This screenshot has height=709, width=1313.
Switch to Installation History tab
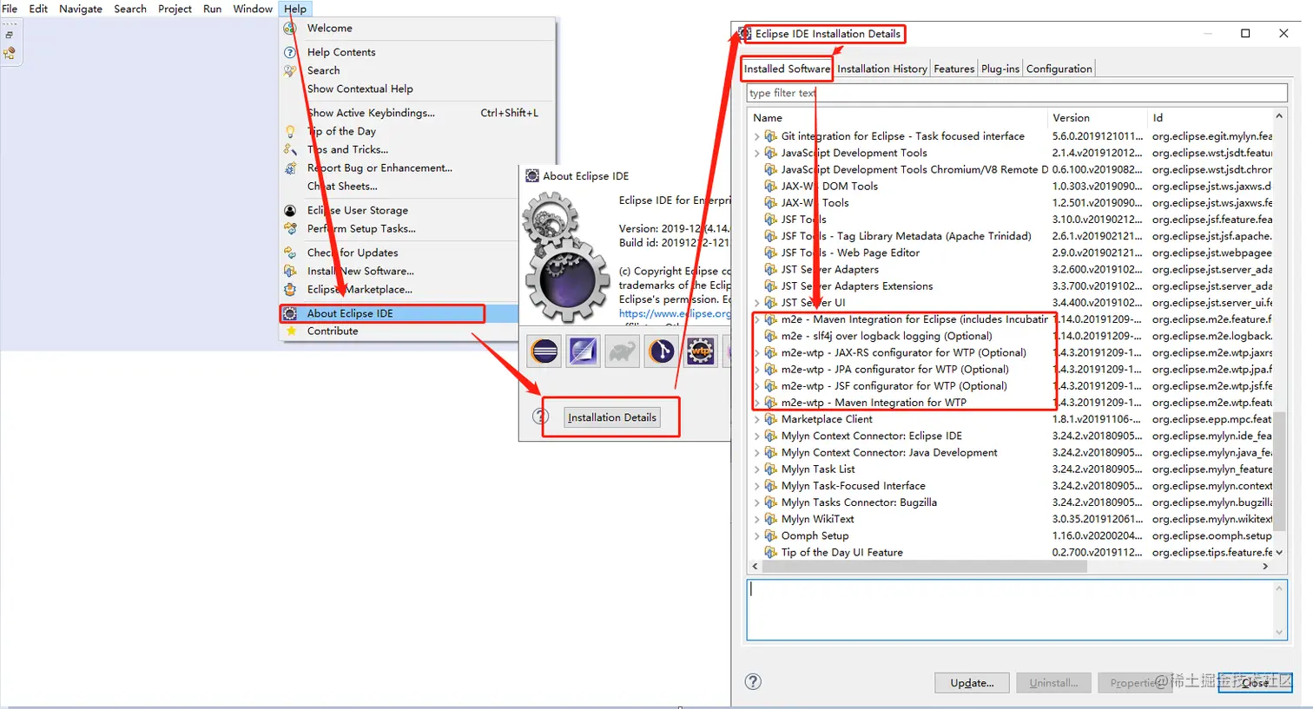[882, 69]
